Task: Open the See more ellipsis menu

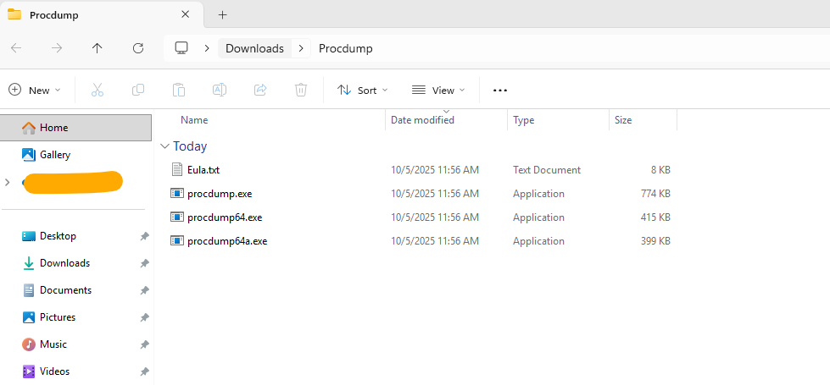Action: click(500, 90)
